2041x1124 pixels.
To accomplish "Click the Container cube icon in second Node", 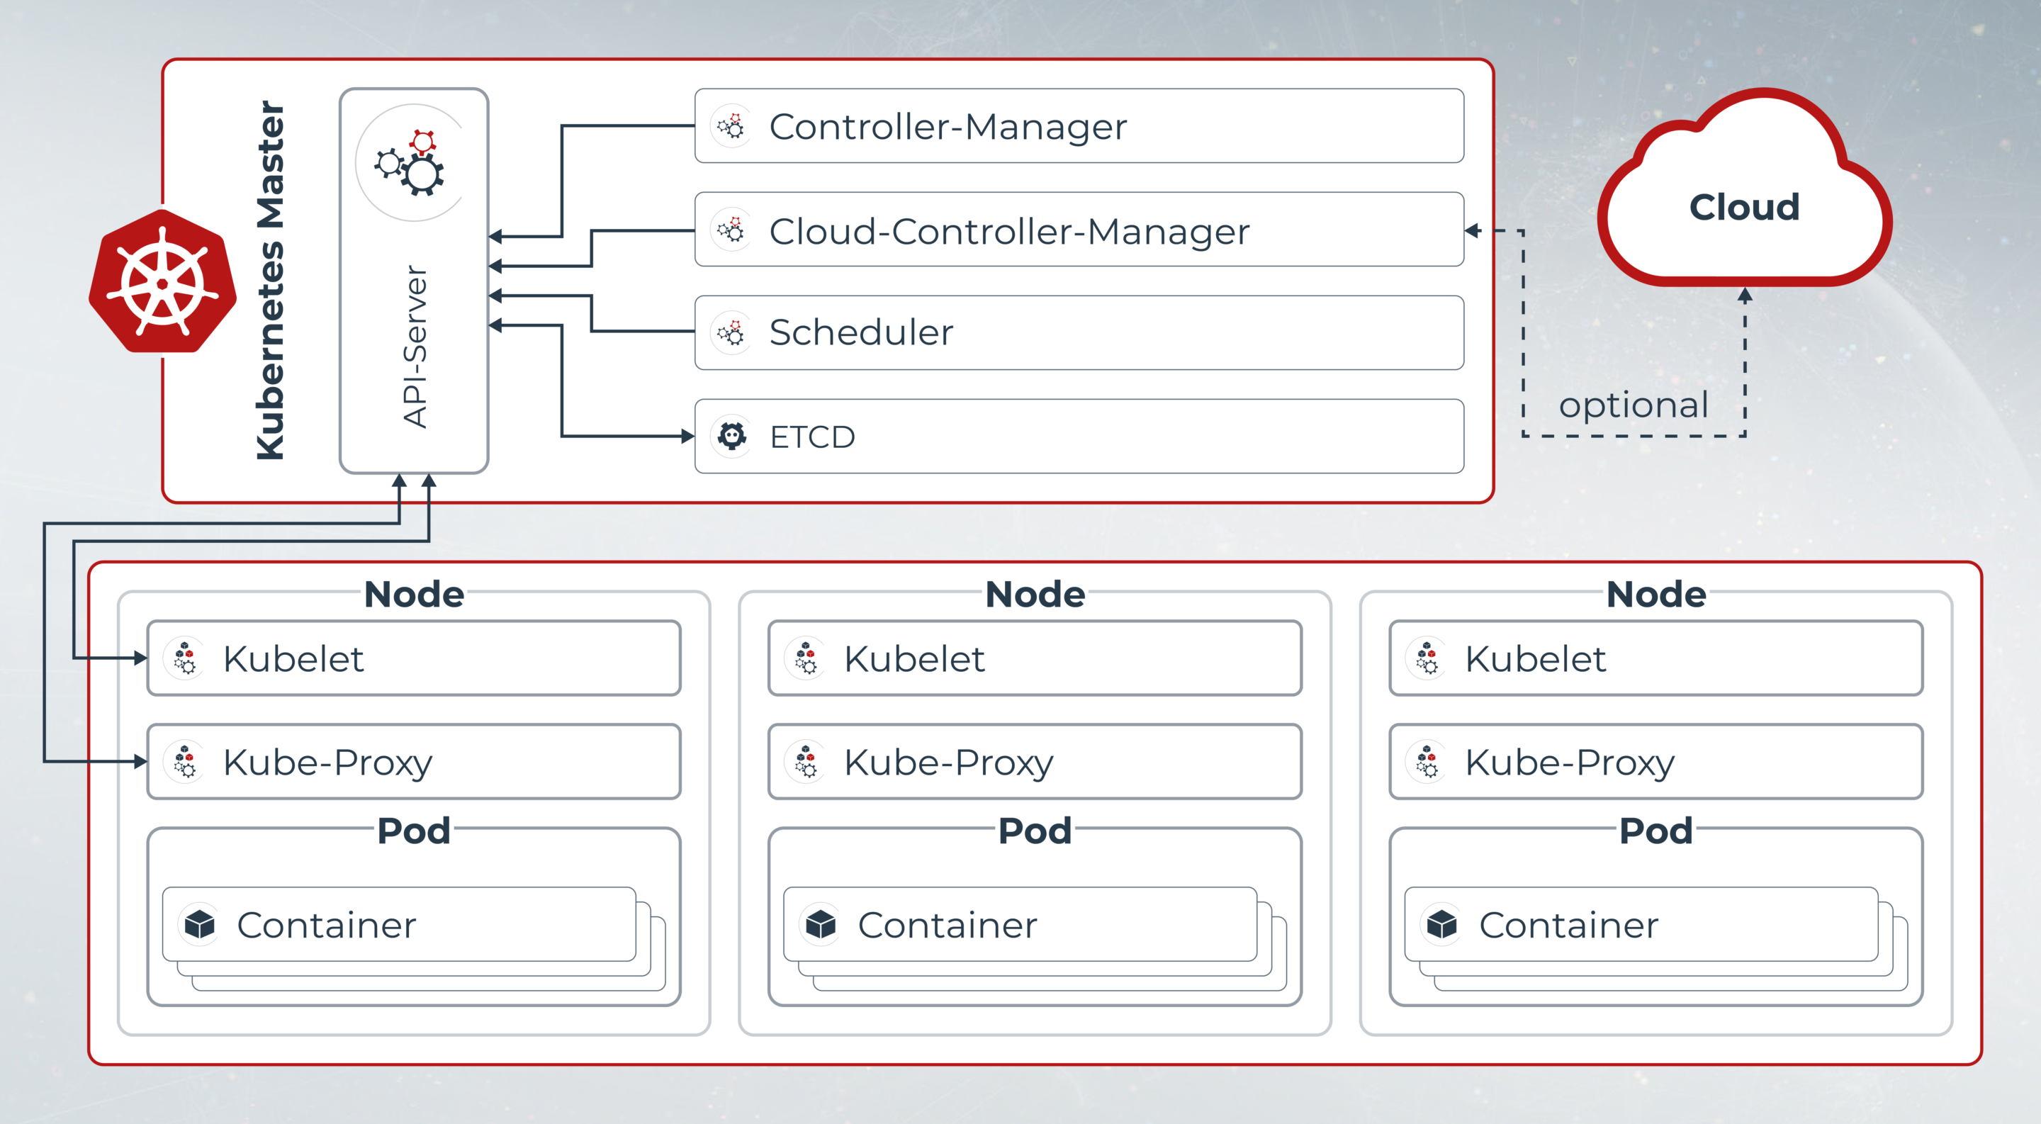I will point(821,924).
